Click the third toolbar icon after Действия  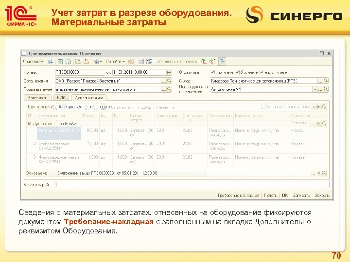(69, 62)
